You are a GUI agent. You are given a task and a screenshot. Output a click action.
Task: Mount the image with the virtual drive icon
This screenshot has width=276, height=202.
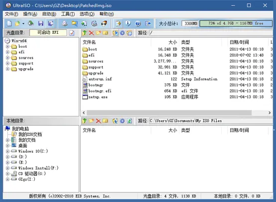94,23
